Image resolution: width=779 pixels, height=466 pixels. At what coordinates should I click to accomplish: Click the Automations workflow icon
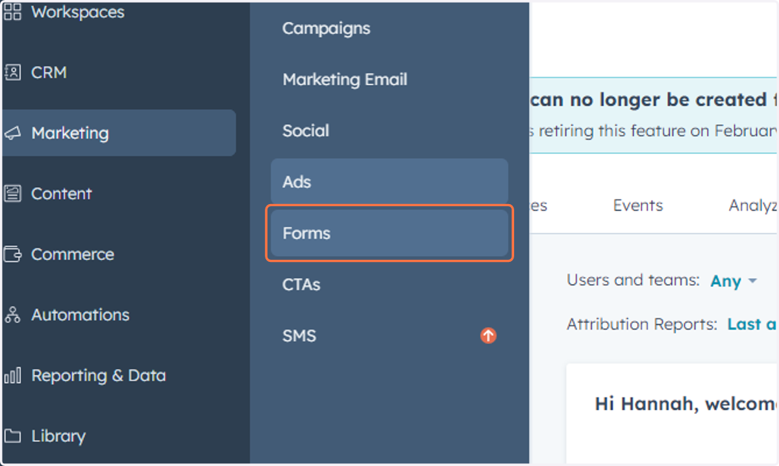pos(12,315)
